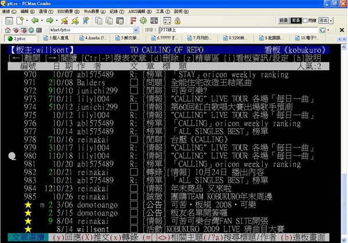Click the dark terminal screen icon

coord(39,30)
